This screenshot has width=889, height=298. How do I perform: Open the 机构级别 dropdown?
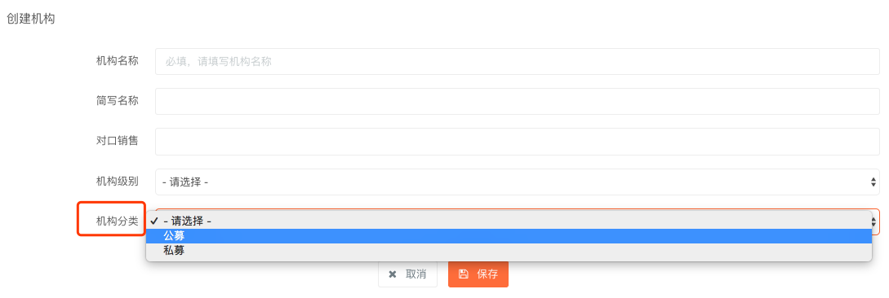[x=517, y=182]
